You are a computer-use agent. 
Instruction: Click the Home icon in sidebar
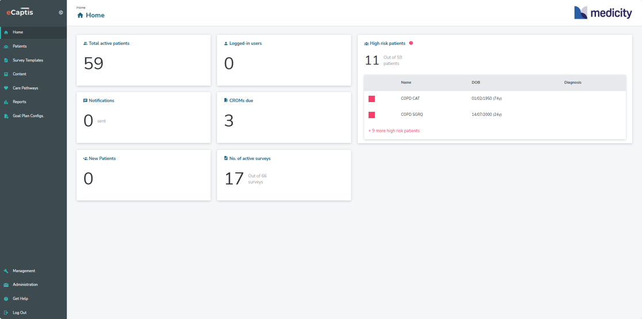(6, 33)
